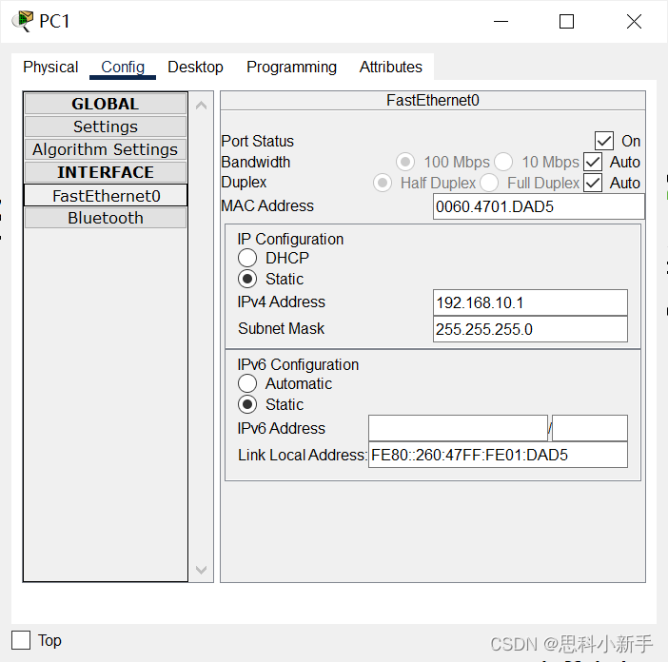Uncheck the Bandwidth Auto checkbox
The width and height of the screenshot is (668, 662).
(593, 162)
